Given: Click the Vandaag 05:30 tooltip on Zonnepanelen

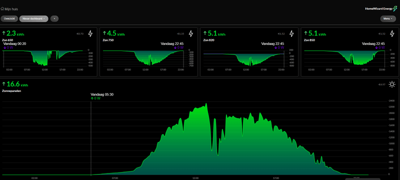Looking at the screenshot, I should coord(102,94).
